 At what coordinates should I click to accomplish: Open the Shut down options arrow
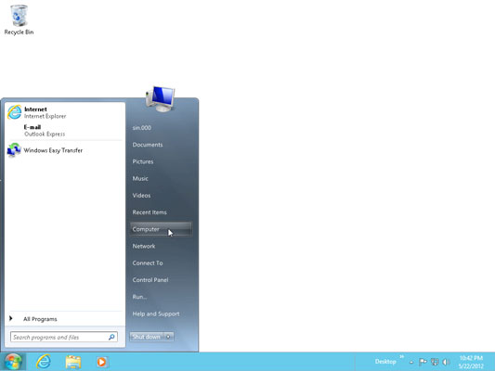(x=169, y=337)
